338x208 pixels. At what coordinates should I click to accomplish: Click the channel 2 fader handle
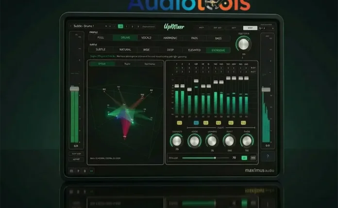(x=183, y=86)
